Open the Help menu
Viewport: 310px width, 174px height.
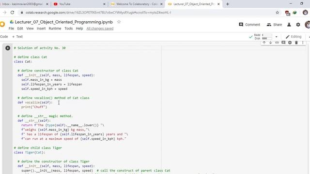coord(79,29)
